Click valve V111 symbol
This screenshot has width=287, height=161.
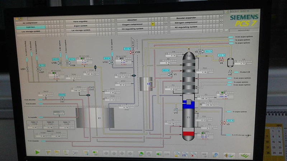tap(92, 87)
